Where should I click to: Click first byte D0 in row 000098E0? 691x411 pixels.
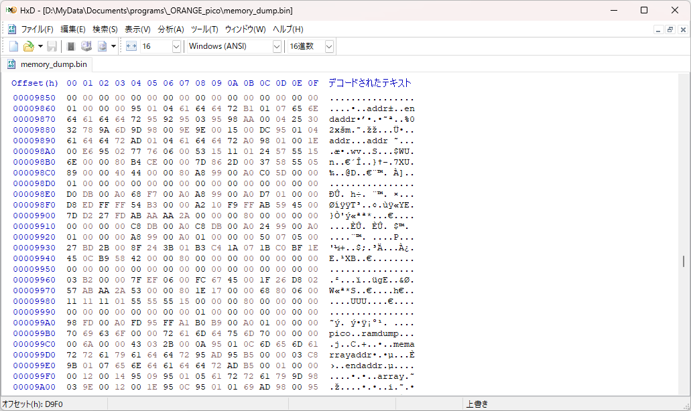(72, 194)
